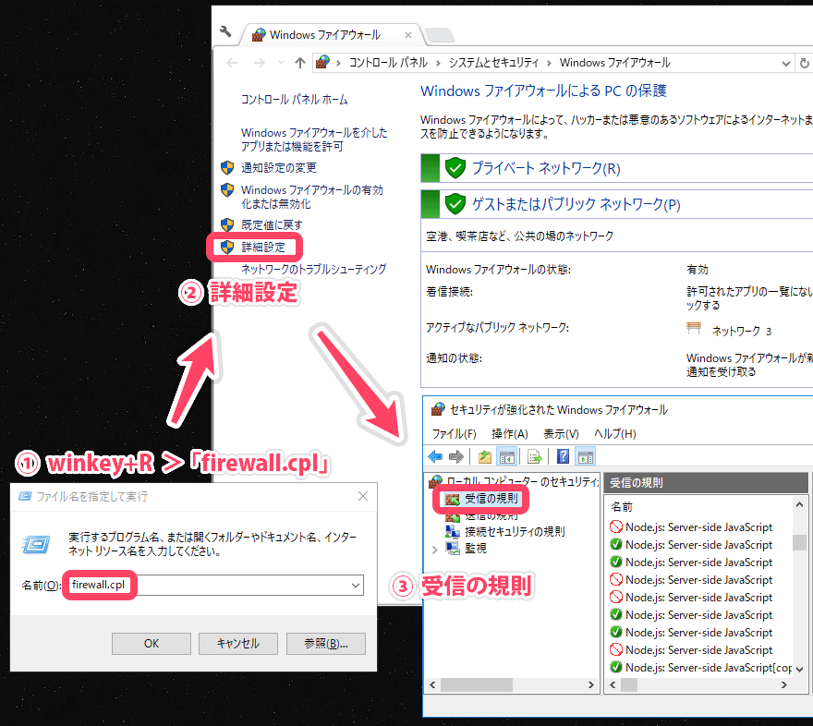Click green shield icon beside プライベート ネットワーク
This screenshot has width=813, height=726.
455,168
